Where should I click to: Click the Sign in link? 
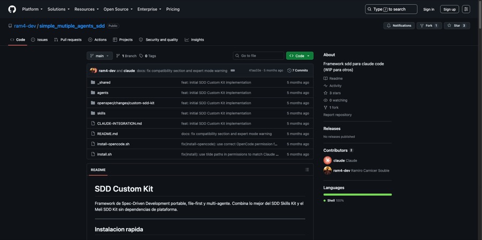(428, 9)
